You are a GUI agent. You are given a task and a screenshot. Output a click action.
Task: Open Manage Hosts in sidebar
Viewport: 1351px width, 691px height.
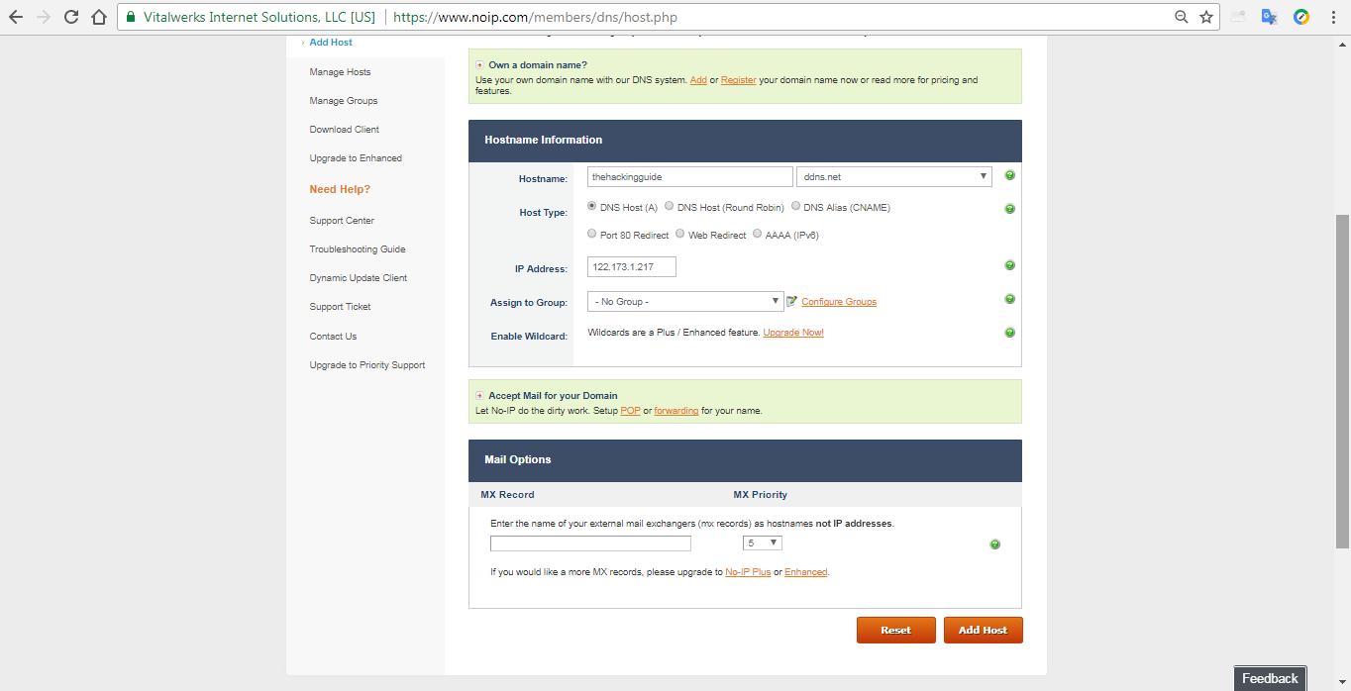pyautogui.click(x=340, y=72)
